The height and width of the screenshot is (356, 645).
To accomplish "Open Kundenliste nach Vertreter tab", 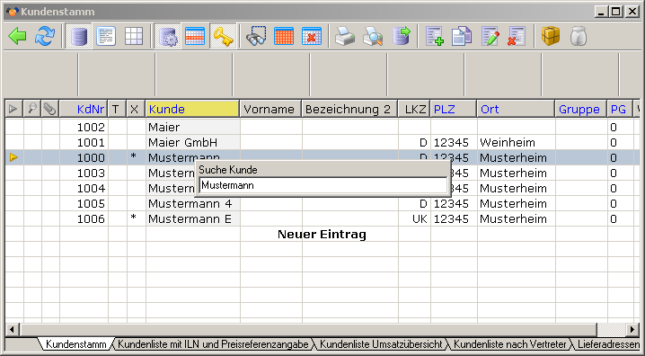I will [510, 344].
